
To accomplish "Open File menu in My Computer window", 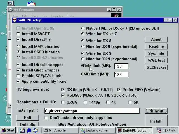I will pos(15,16).
